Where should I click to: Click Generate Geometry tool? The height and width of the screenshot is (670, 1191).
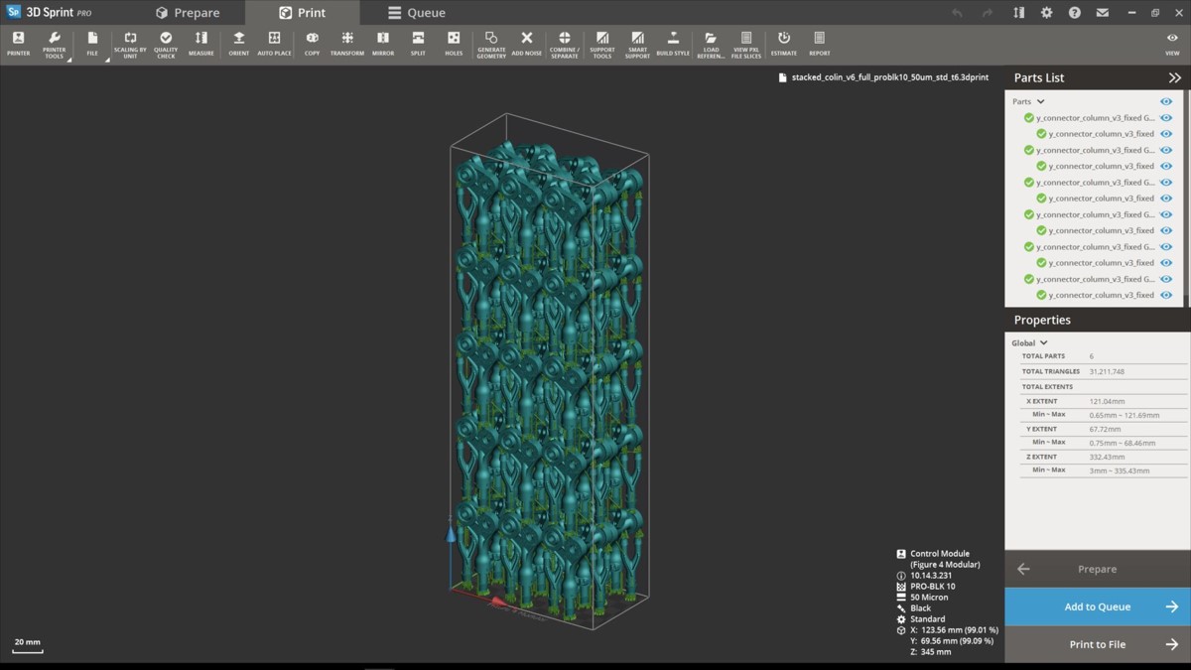pos(491,44)
